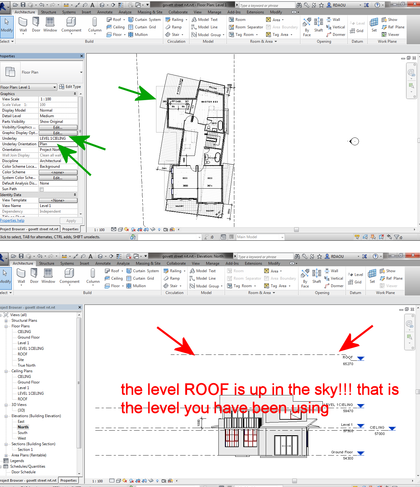Click Window tool in Floor Plan: Level 1 window

pos(50,25)
